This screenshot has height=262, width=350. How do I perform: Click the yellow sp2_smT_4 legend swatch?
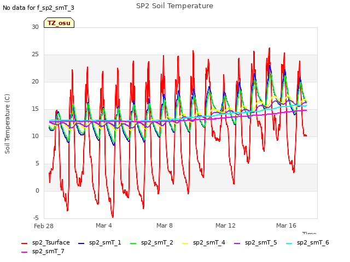point(185,243)
